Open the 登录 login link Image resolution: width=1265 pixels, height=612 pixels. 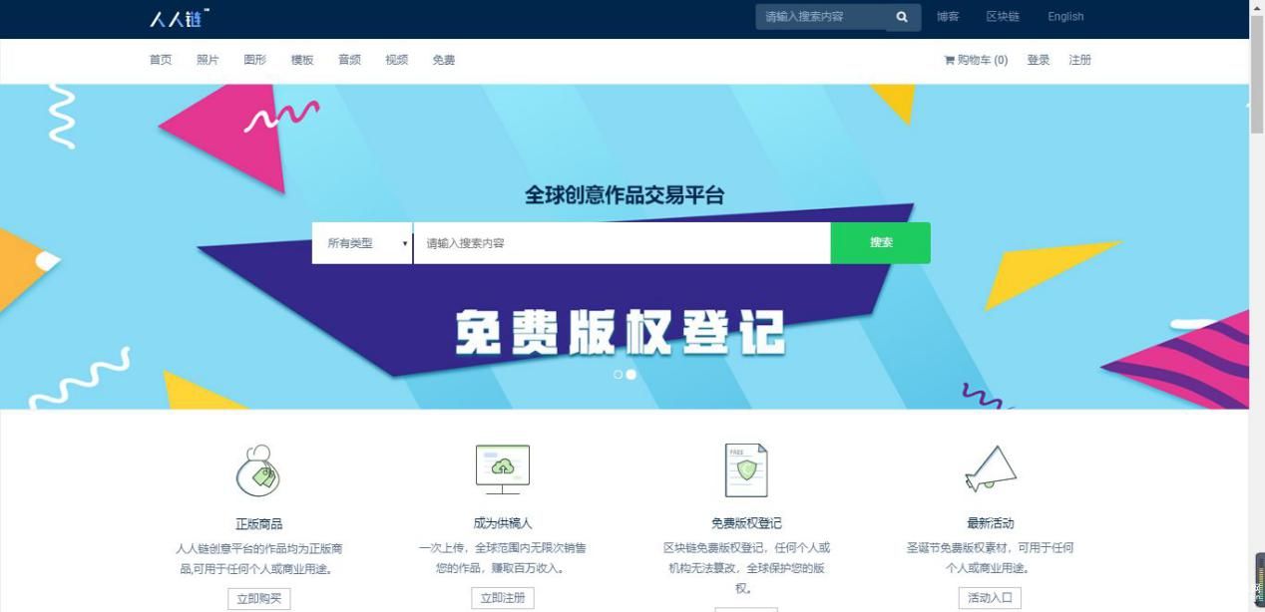pyautogui.click(x=1038, y=60)
